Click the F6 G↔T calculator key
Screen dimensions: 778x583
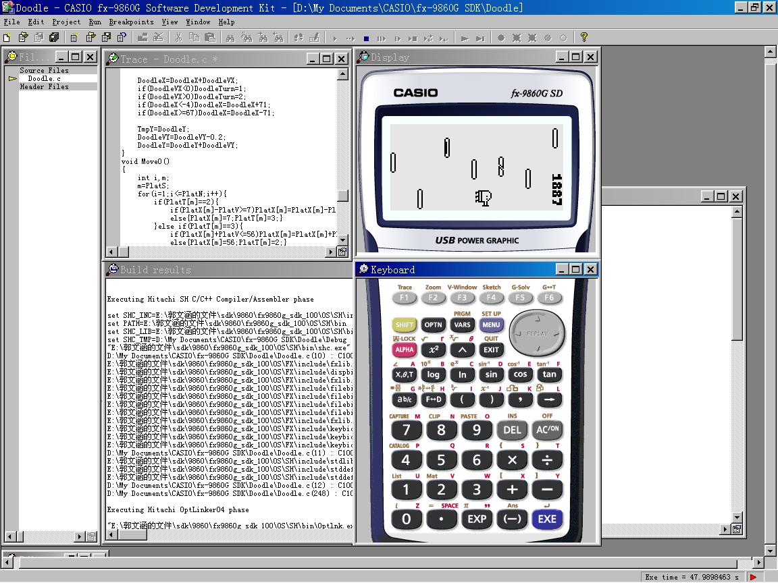click(x=549, y=298)
